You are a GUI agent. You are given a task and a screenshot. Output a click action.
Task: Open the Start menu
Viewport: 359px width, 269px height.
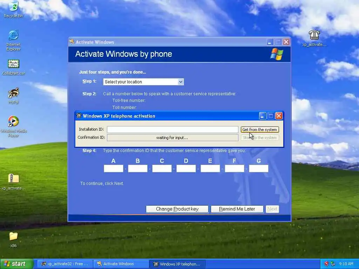[x=16, y=264]
